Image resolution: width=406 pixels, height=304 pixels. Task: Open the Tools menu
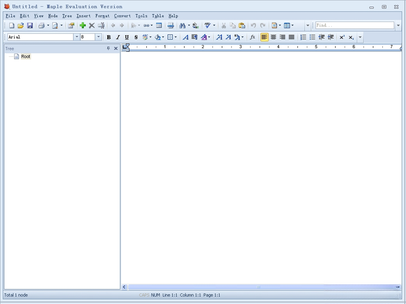click(x=141, y=16)
